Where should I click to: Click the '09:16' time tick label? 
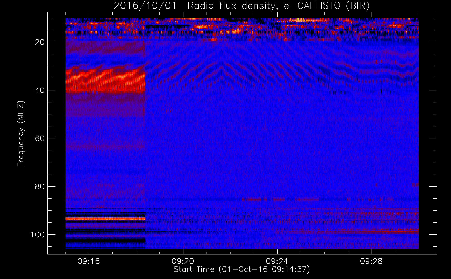click(89, 261)
